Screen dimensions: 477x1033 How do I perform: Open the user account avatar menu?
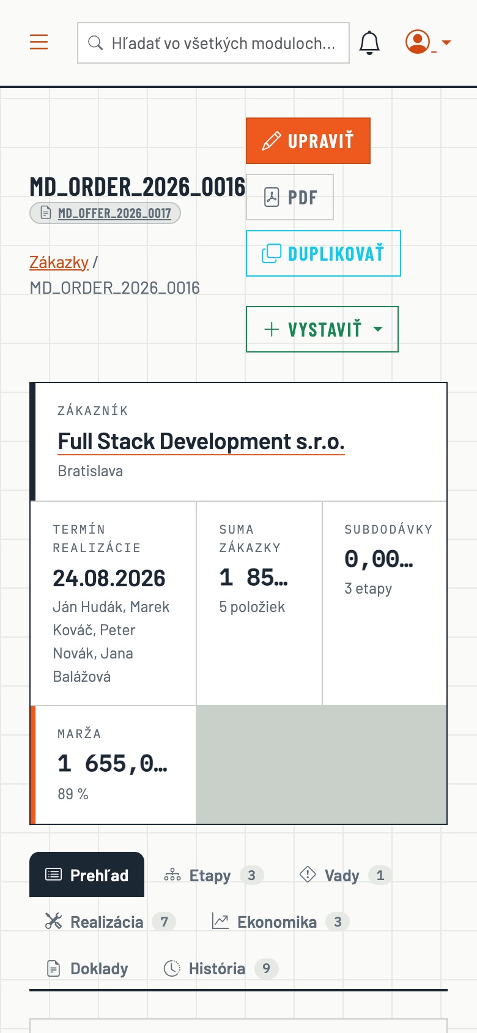coord(418,42)
